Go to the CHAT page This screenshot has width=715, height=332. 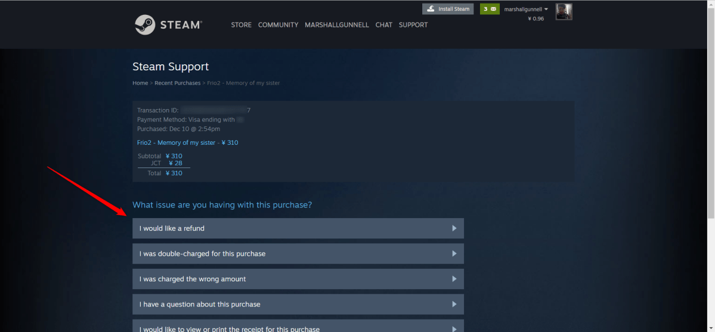tap(384, 25)
